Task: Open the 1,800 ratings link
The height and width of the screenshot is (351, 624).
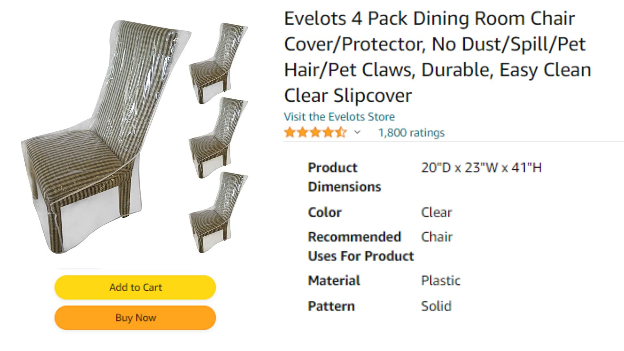Action: coord(411,133)
